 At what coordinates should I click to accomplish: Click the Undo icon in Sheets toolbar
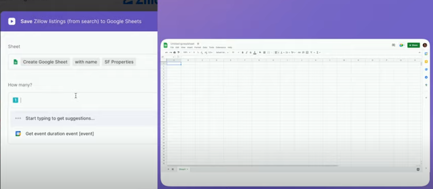pyautogui.click(x=167, y=52)
